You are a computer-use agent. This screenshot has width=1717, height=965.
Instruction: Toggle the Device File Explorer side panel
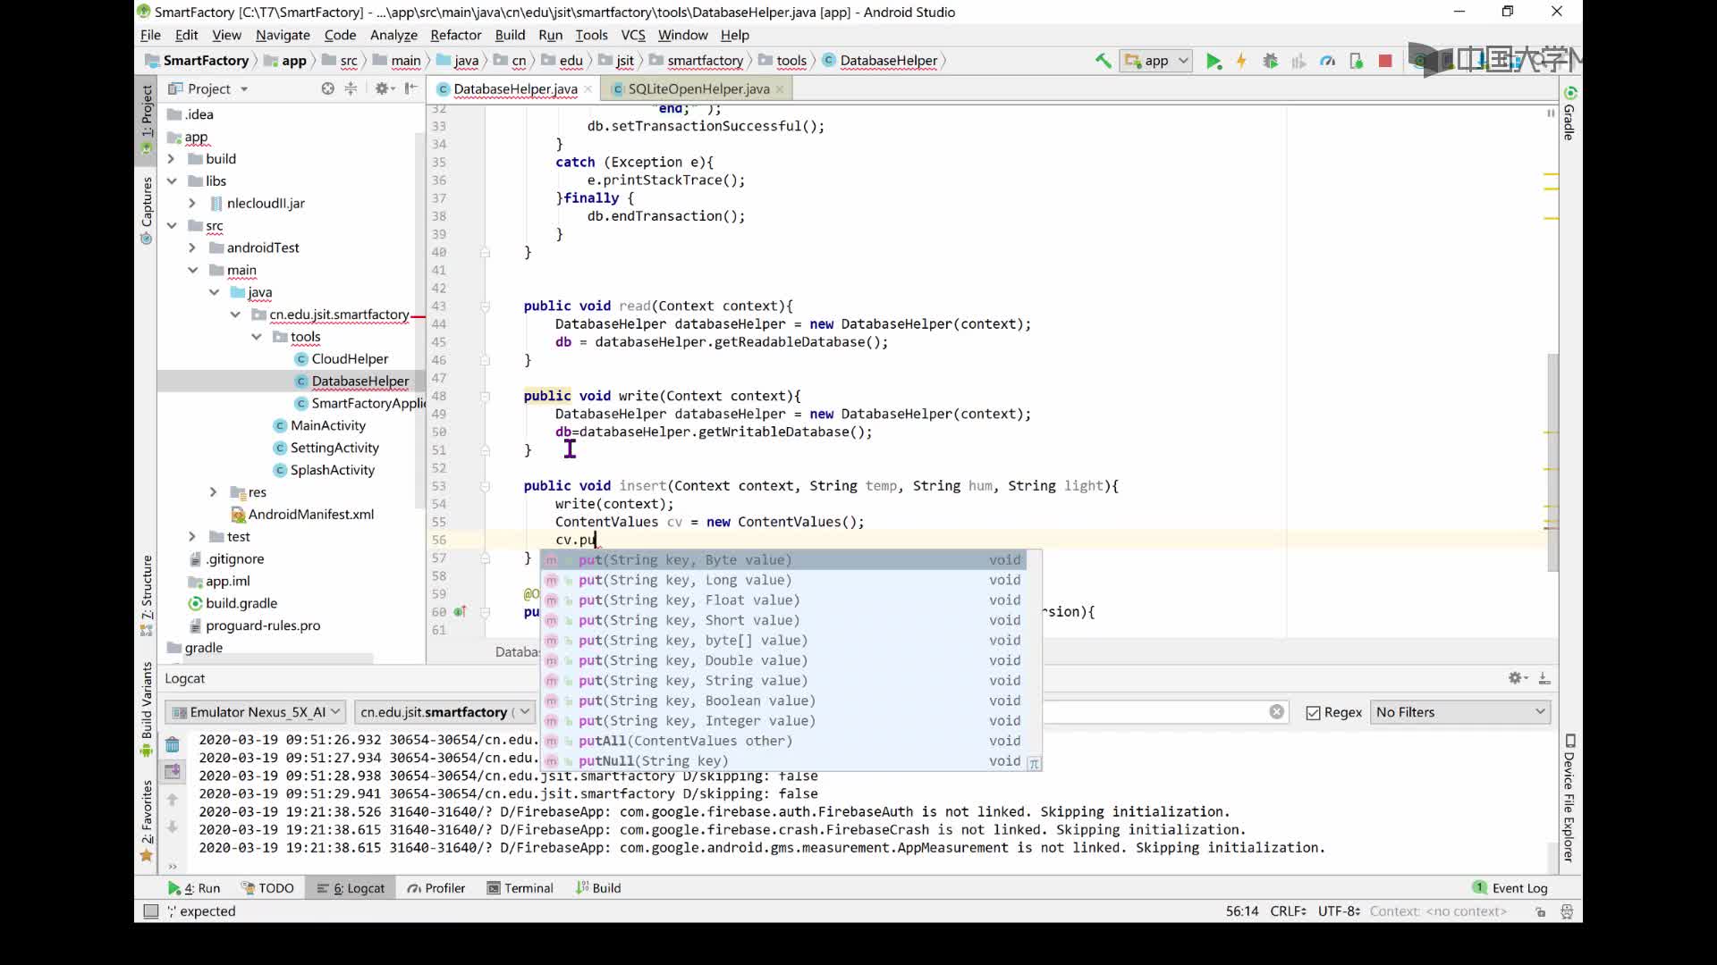(1569, 798)
